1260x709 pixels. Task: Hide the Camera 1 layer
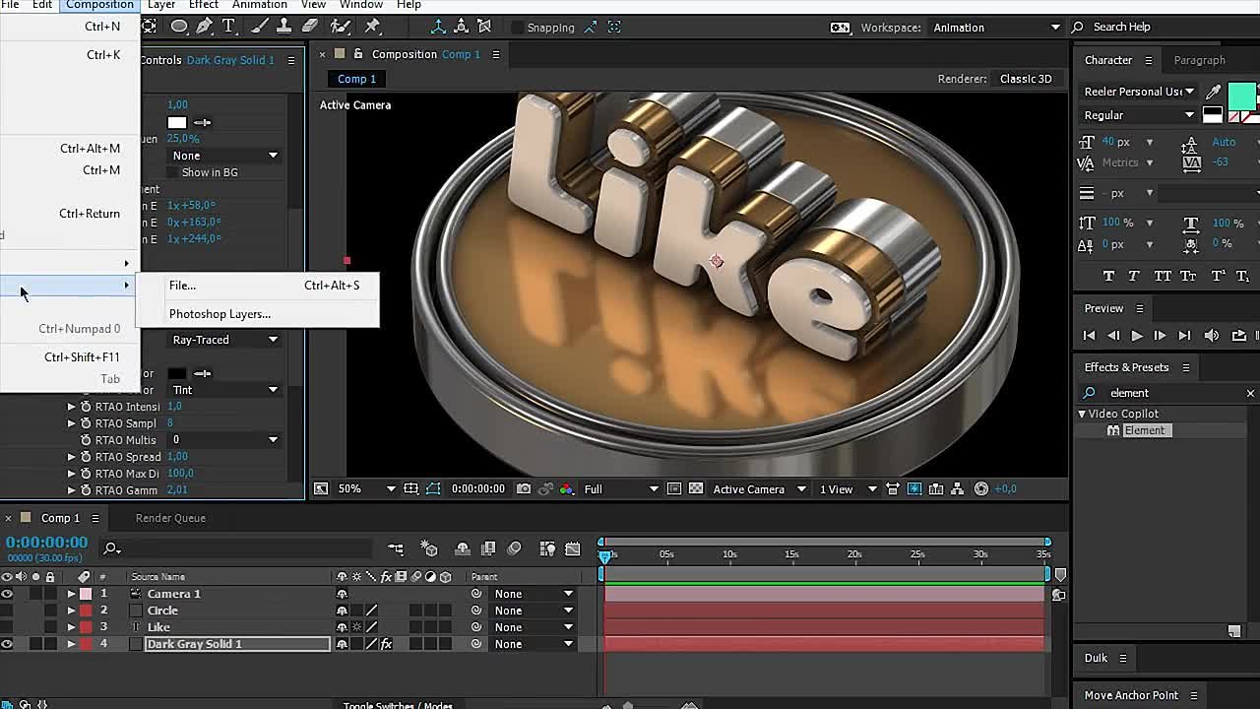pyautogui.click(x=7, y=594)
